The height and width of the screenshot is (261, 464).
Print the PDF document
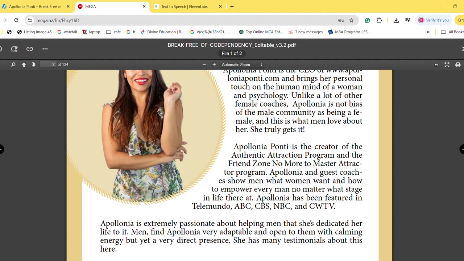pyautogui.click(x=458, y=65)
